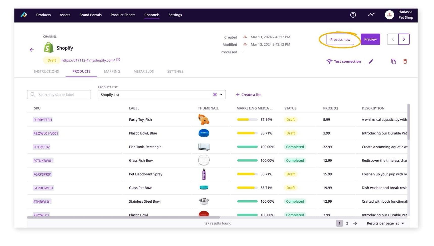Expand the Results per page dropdown
434x246 pixels.
coord(403,223)
